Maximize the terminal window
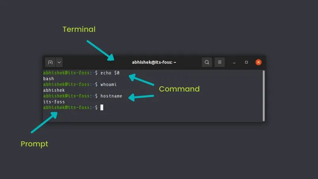 point(246,62)
